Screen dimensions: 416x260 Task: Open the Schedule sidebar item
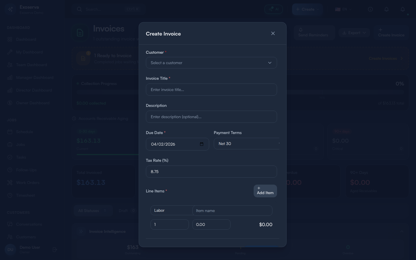25,132
